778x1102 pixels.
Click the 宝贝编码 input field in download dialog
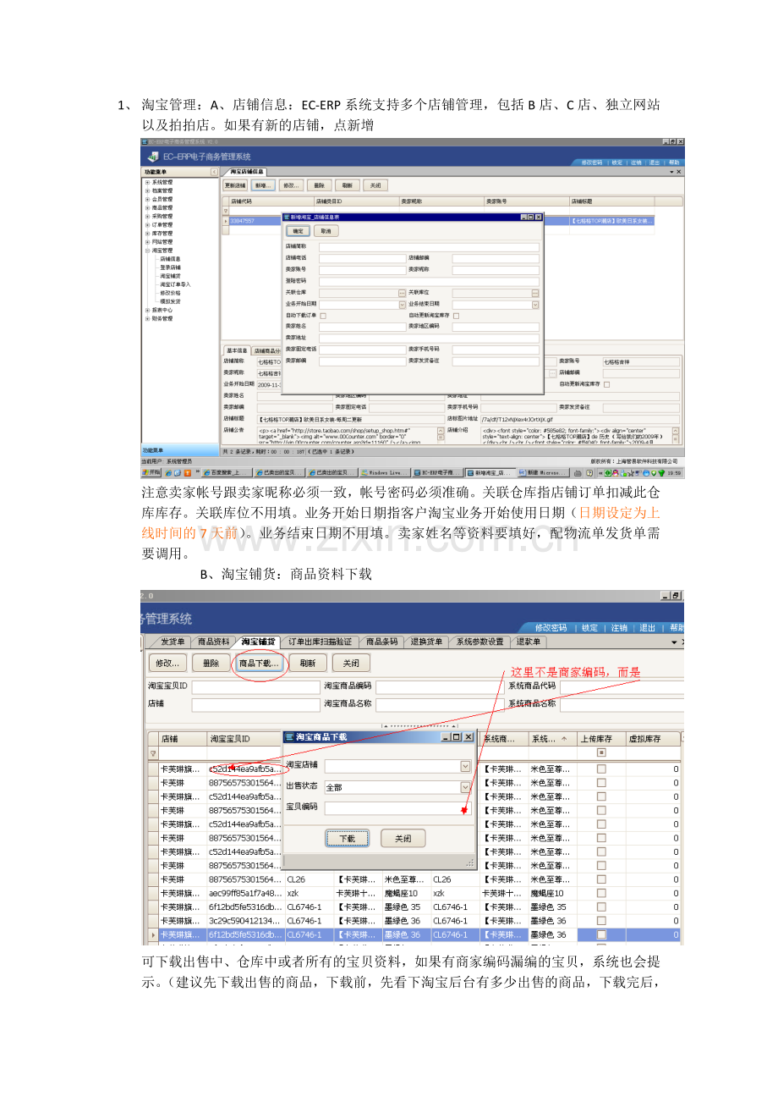pyautogui.click(x=397, y=808)
